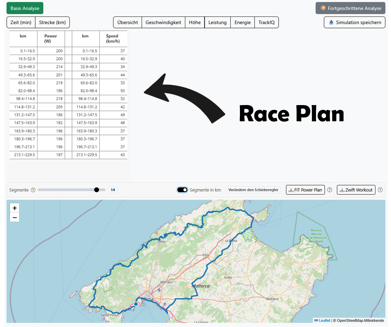Toggle the Segmente in km switch
The image size is (391, 327).
click(182, 190)
